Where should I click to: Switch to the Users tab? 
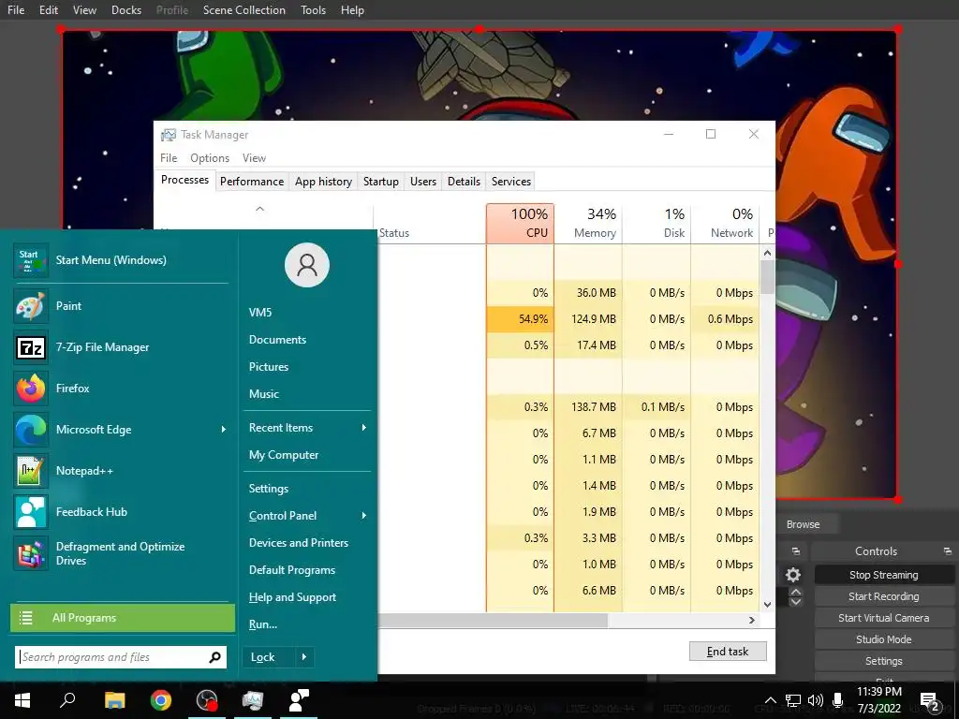tap(423, 182)
